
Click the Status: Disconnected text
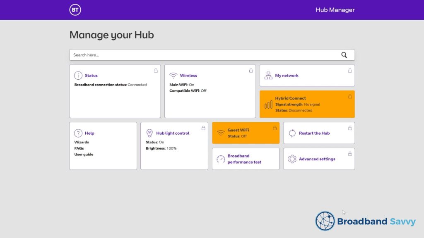coord(294,110)
